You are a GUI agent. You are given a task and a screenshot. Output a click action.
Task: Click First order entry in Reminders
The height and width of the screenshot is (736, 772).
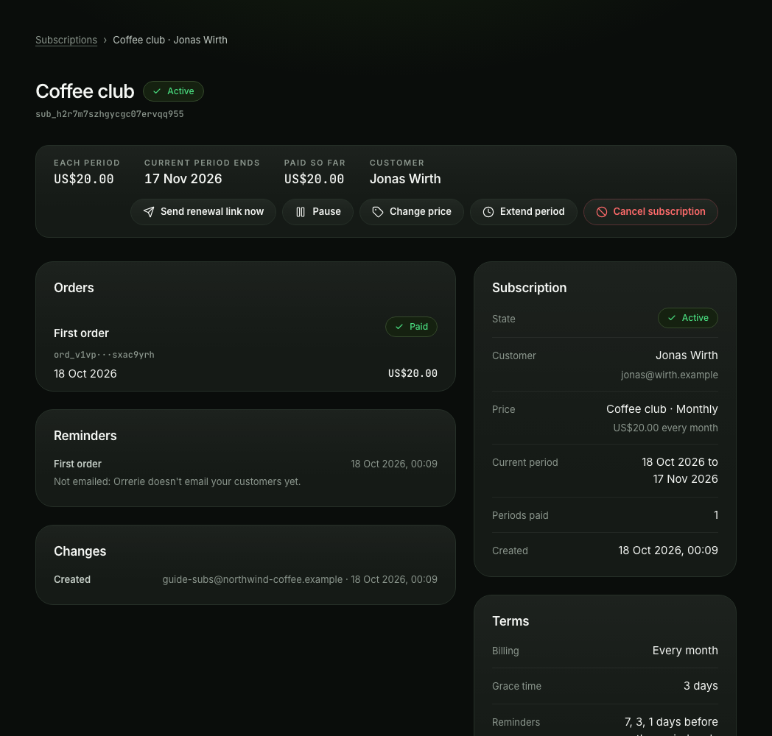(x=77, y=464)
